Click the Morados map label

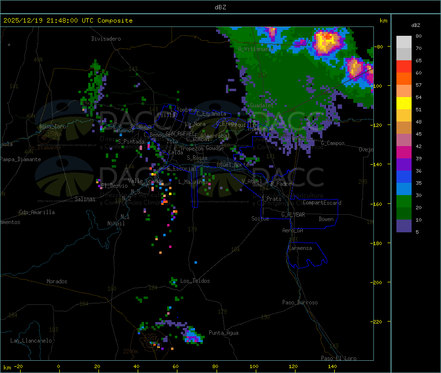click(57, 281)
